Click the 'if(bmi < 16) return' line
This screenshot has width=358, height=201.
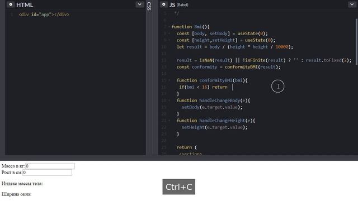(203, 87)
